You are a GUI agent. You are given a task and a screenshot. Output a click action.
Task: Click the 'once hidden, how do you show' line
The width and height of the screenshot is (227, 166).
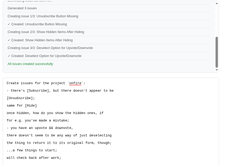(x=55, y=113)
